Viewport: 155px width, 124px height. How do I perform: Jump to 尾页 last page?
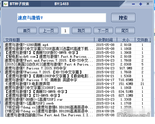pos(125,31)
